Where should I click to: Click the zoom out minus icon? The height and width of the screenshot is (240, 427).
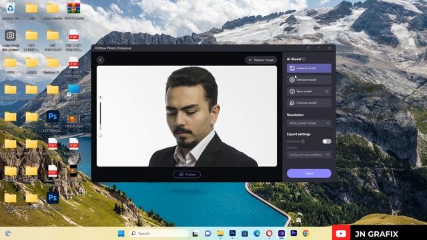(x=100, y=135)
